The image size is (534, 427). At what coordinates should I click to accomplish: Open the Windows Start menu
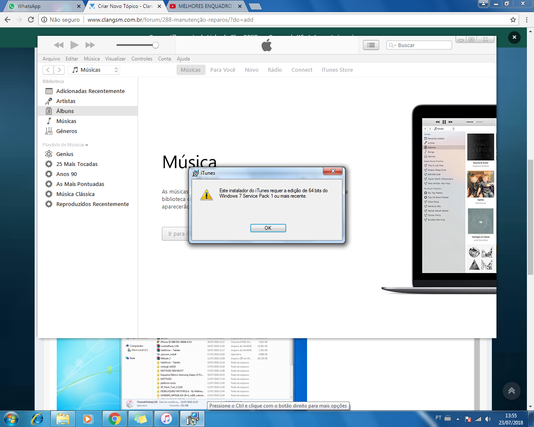pos(11,418)
